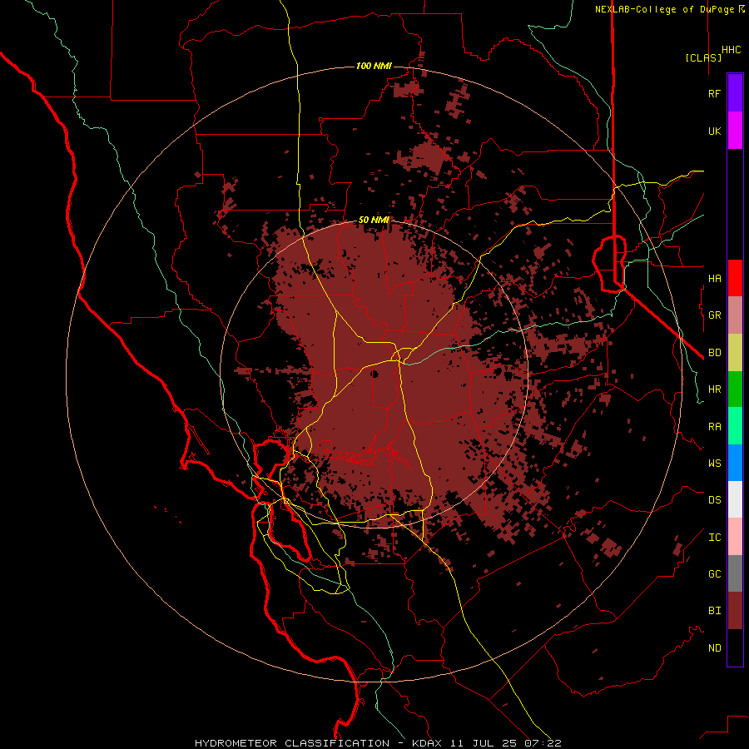The height and width of the screenshot is (749, 749).
Task: Click the WS legend label
Action: tap(714, 464)
